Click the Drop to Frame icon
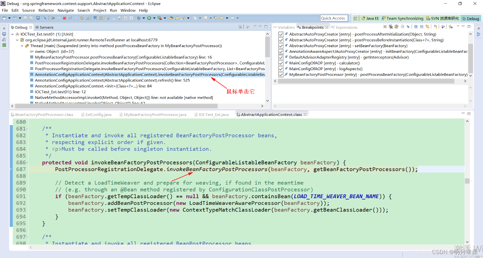483x258 pixels. point(95,18)
